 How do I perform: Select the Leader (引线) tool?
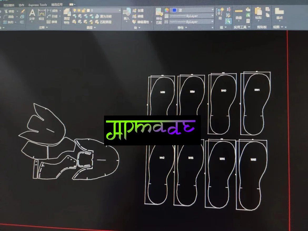[52, 16]
